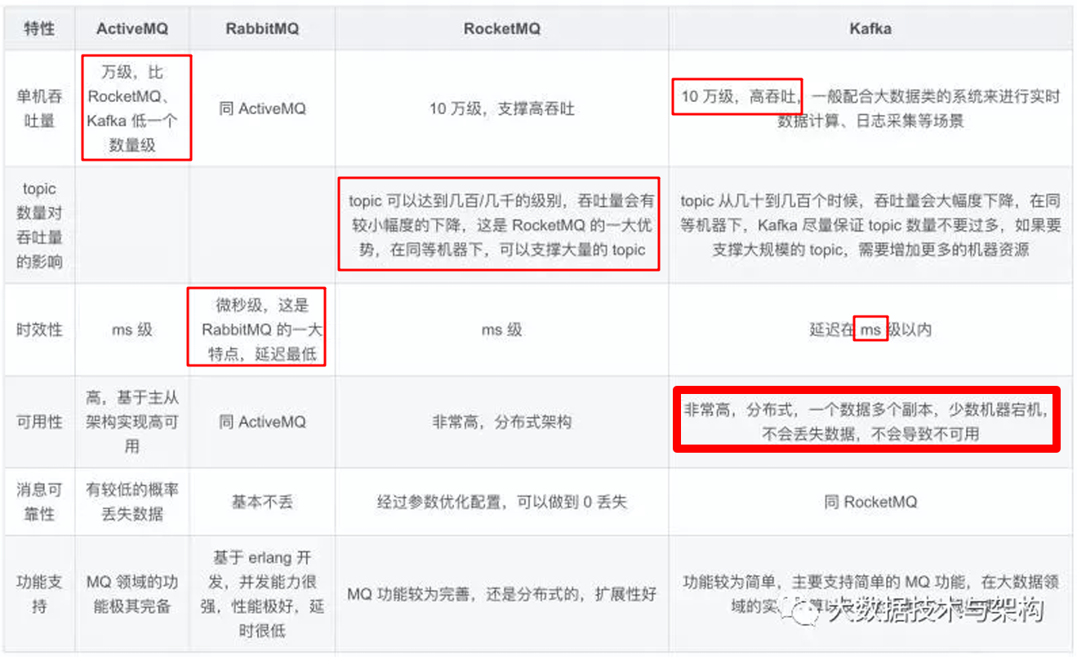The image size is (1077, 664).
Task: Click the 'MQ 领域的功能极其完备' cell
Action: click(132, 594)
